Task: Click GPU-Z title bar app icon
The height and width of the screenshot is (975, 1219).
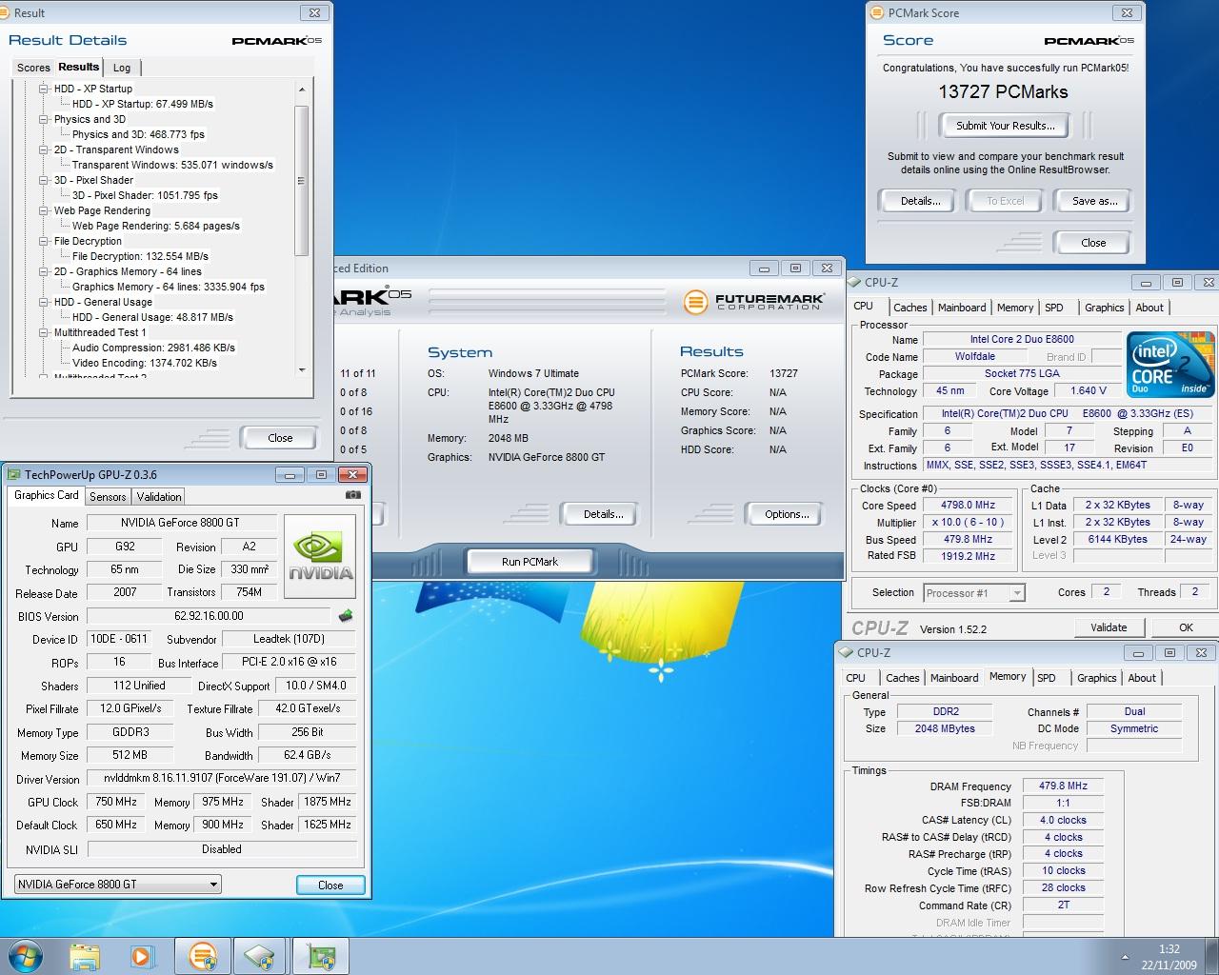Action: click(x=13, y=474)
